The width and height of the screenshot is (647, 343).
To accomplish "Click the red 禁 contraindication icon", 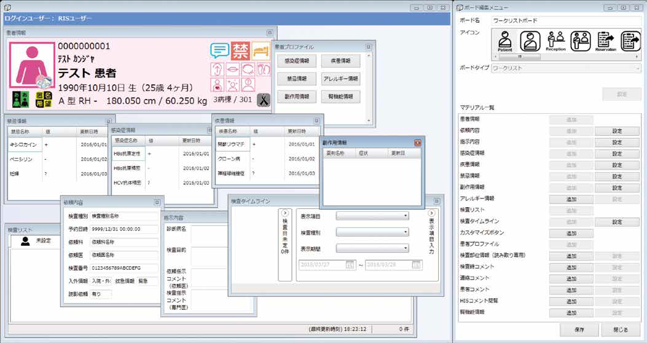I will 240,50.
